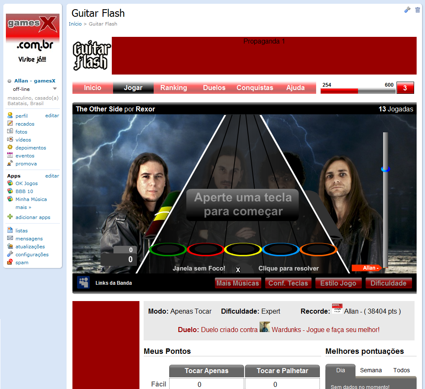Click the configurações wrench icon
Screen dimensions: 425x389
(10, 254)
